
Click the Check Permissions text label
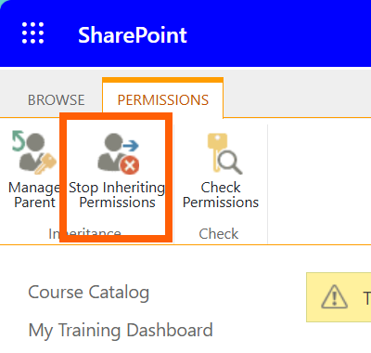(x=221, y=195)
